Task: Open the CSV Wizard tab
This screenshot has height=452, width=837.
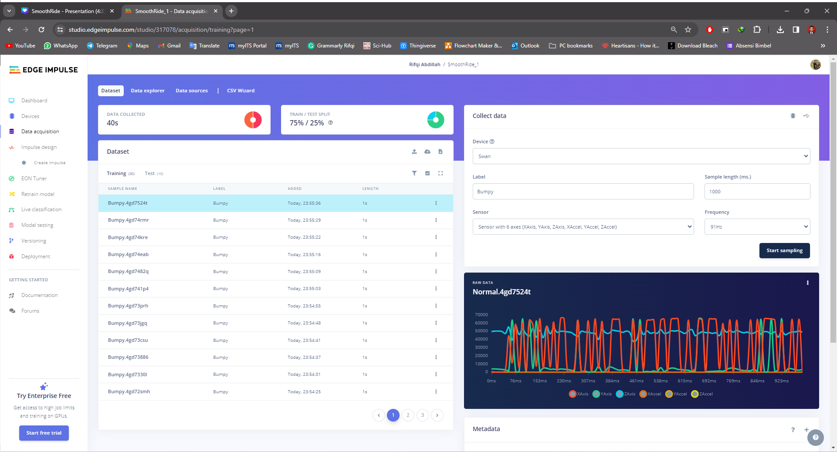Action: point(241,91)
